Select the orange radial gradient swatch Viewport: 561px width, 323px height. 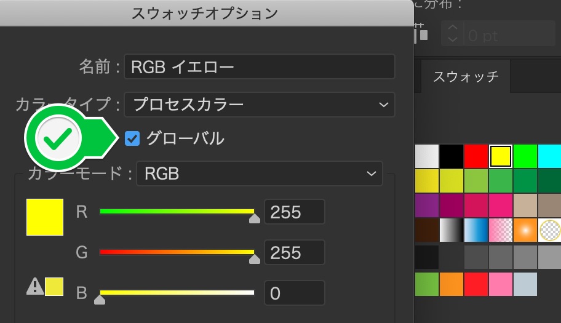click(x=525, y=230)
